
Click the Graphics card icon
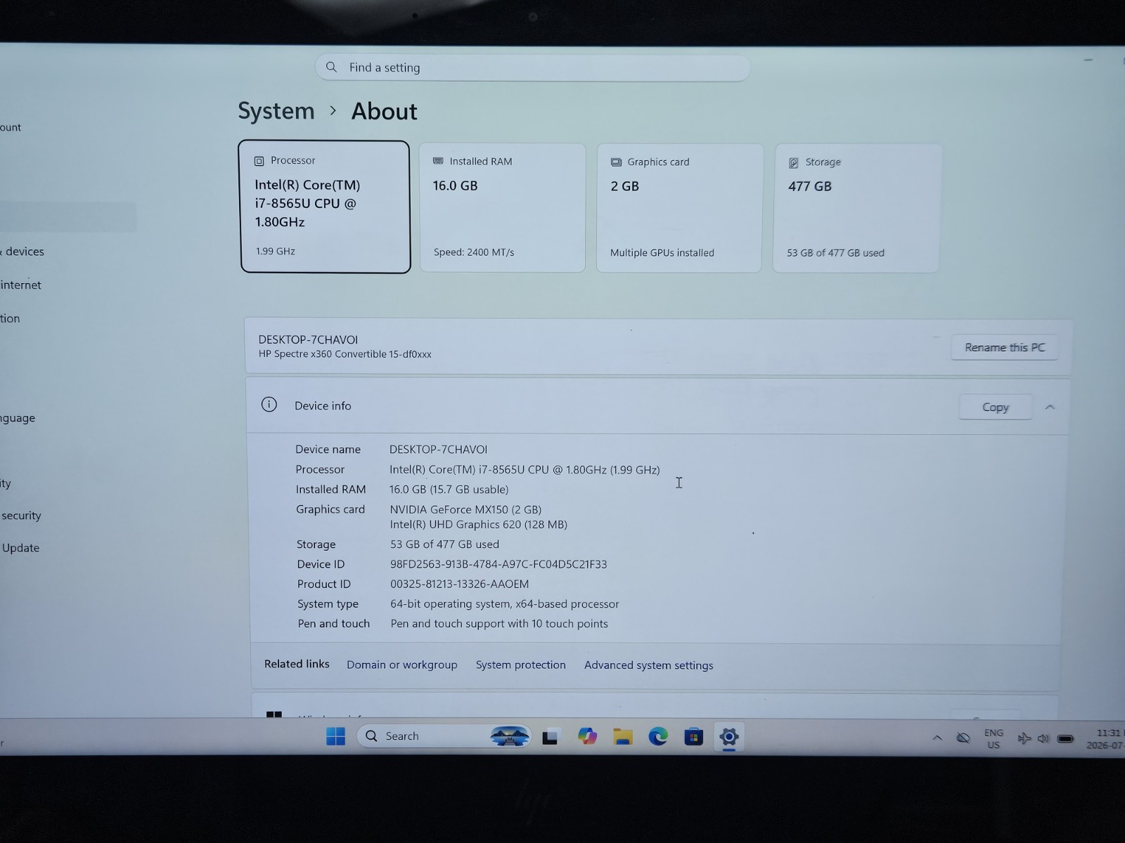[x=616, y=162]
